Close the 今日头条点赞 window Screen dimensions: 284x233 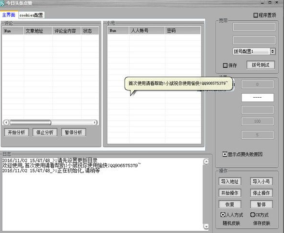pyautogui.click(x=277, y=2)
